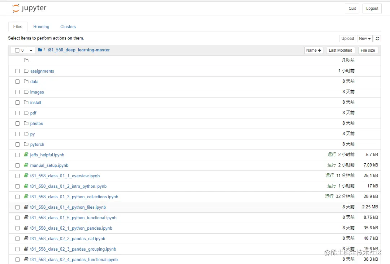
Task: Select checkbox for t81_558_class_02_1_python_pandas.ipynb
Action: pyautogui.click(x=17, y=228)
